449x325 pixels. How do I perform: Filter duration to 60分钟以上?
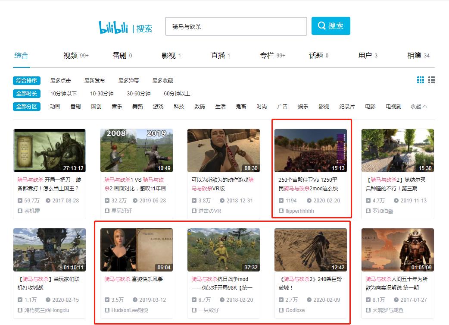(177, 94)
